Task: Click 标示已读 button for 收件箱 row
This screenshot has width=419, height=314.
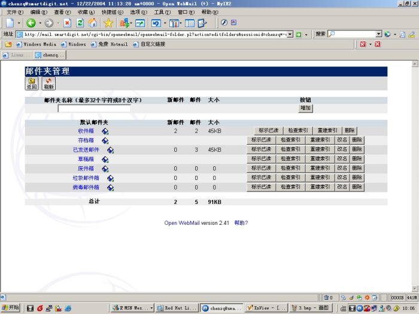Action: (268, 130)
